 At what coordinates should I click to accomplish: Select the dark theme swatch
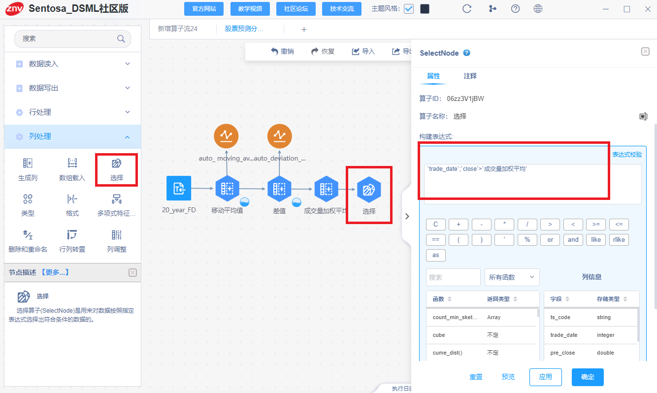(425, 9)
